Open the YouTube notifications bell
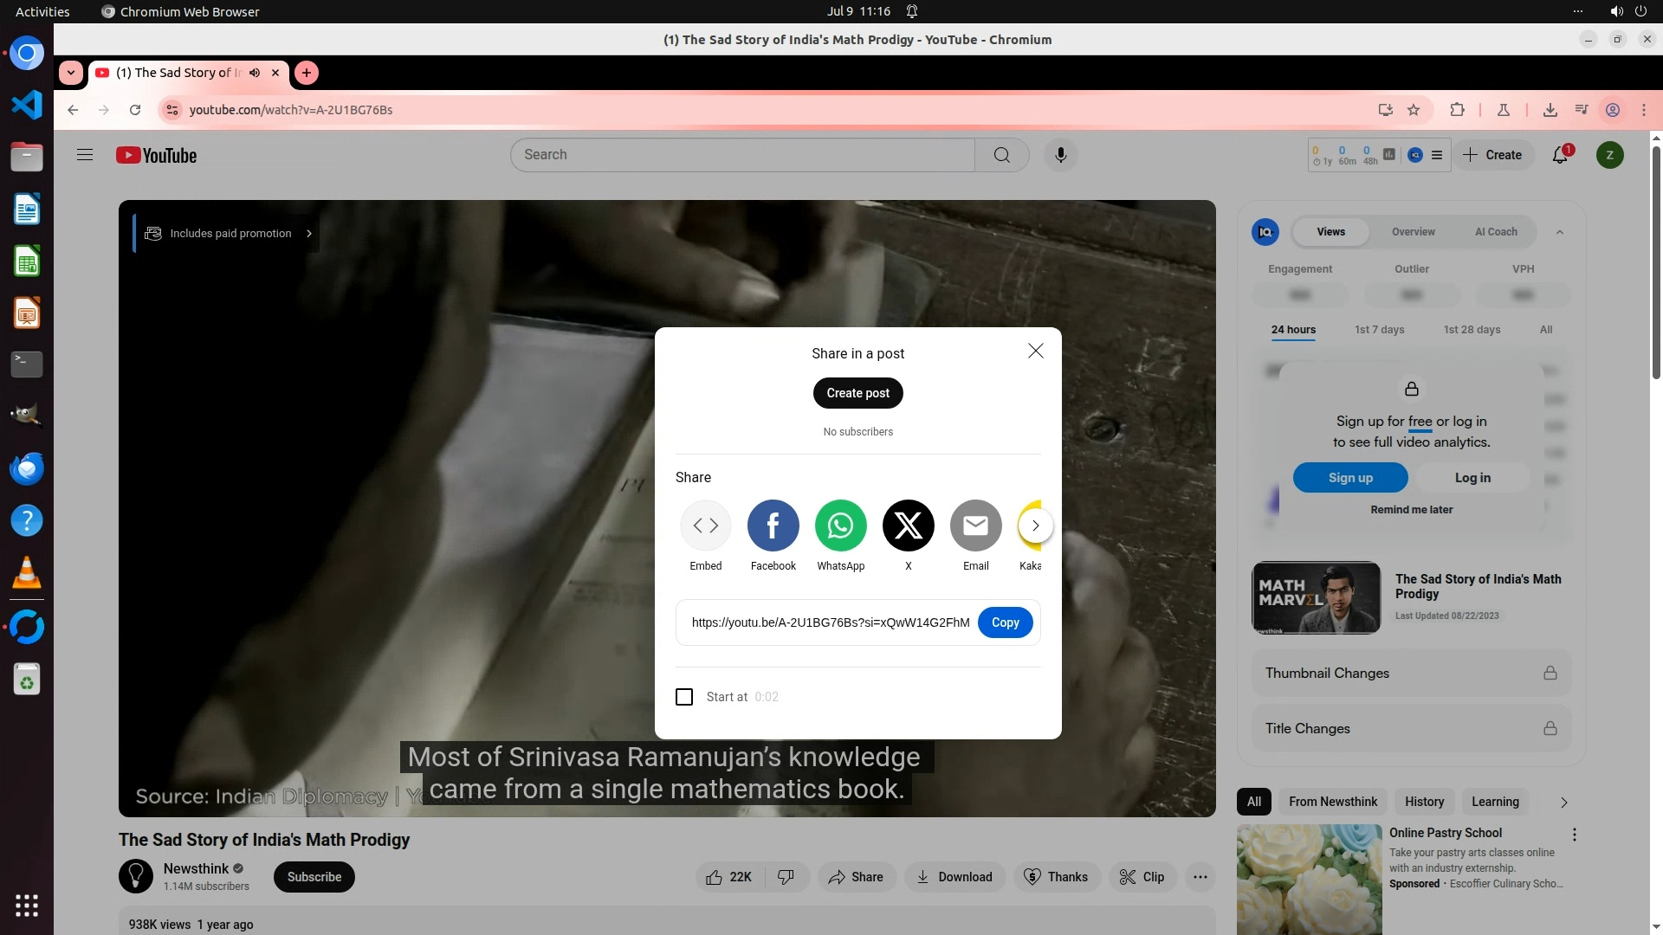 pos(1560,155)
